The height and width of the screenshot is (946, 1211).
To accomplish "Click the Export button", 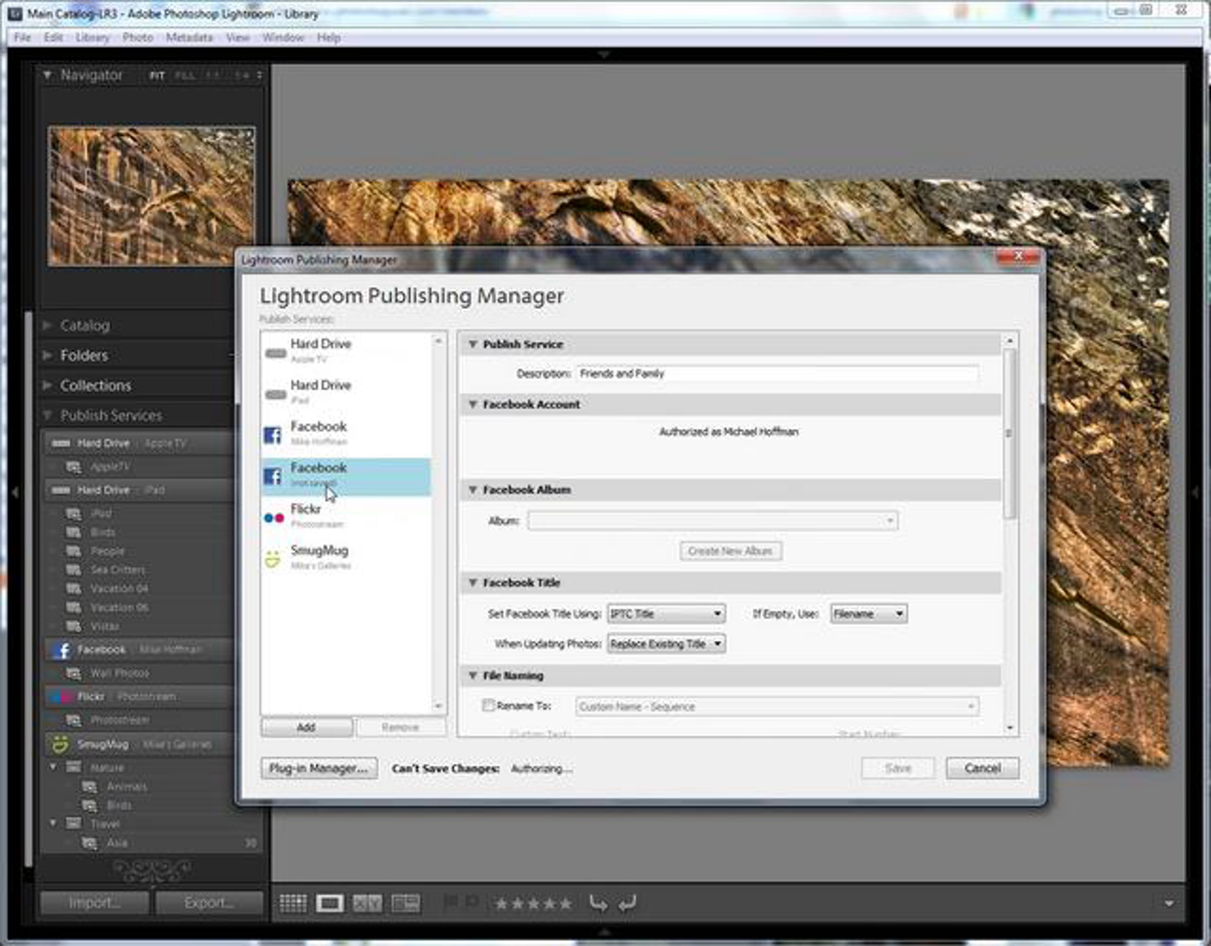I will coord(209,903).
